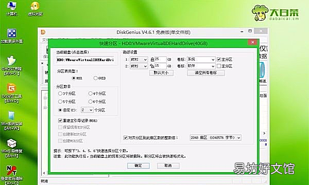Toggle 重建主引导记录(MBR) checkbox
The image size is (309, 185).
pos(60,121)
